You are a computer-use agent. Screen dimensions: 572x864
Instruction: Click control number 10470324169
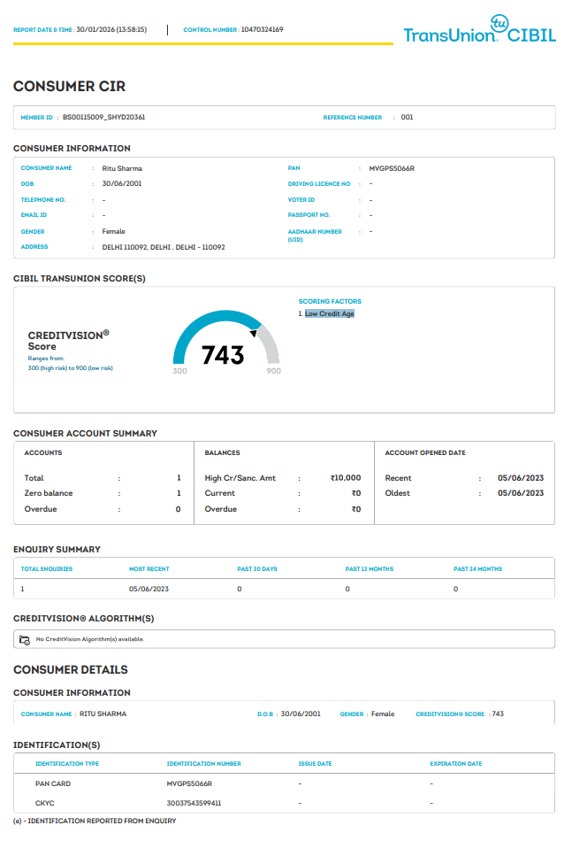(262, 30)
